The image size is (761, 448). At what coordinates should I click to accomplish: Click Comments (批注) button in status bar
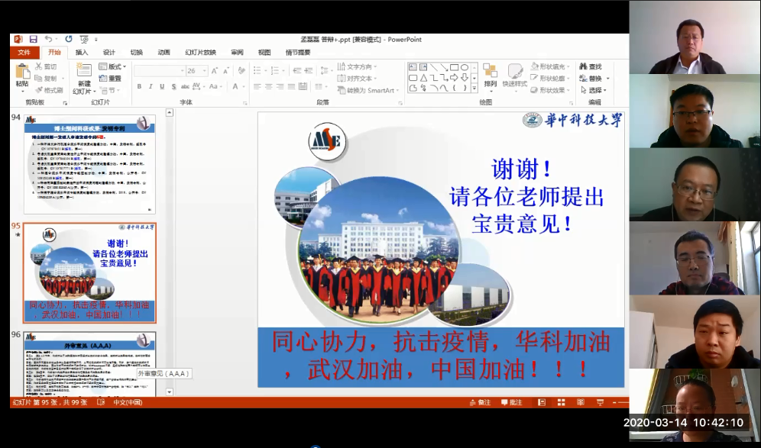(x=511, y=402)
